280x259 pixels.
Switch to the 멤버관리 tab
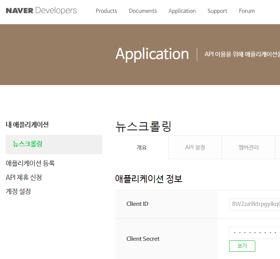pos(248,147)
